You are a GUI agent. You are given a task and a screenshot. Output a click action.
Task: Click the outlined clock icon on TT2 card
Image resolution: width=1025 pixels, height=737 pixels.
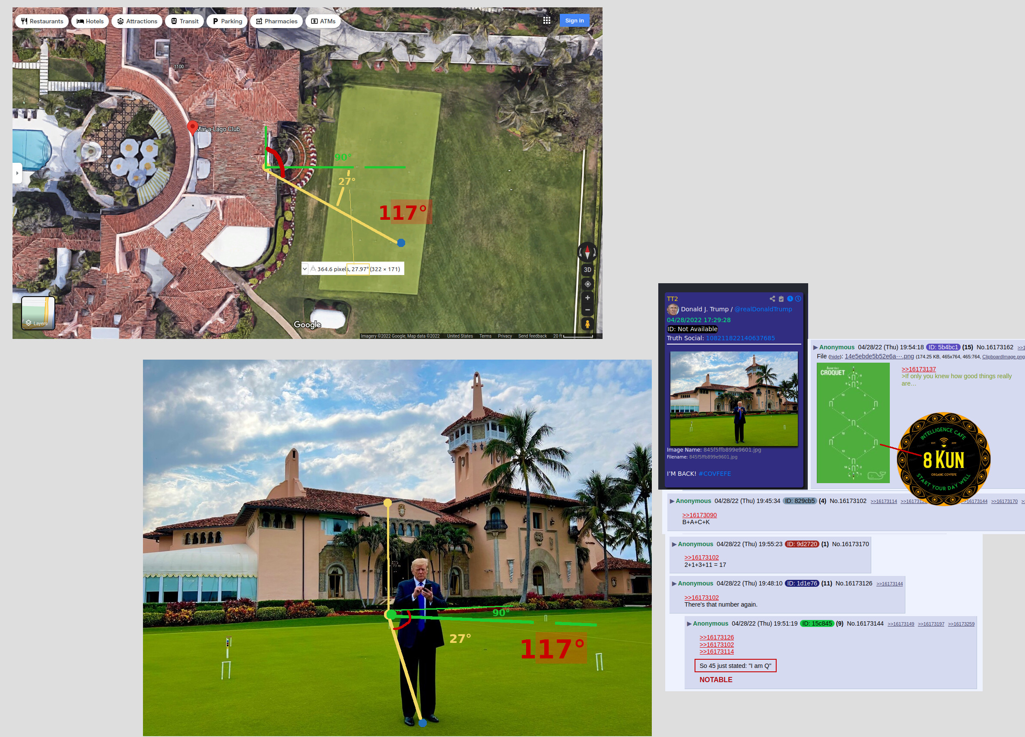798,299
